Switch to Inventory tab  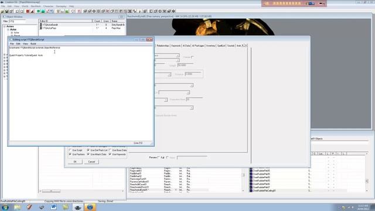(211, 46)
